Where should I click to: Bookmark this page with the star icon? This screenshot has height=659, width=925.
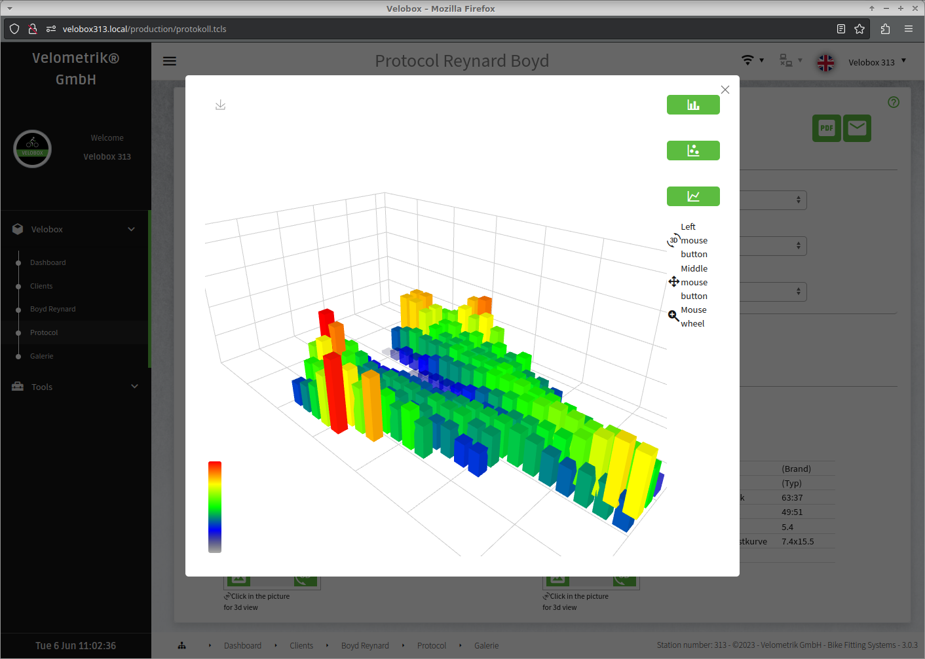(x=859, y=29)
